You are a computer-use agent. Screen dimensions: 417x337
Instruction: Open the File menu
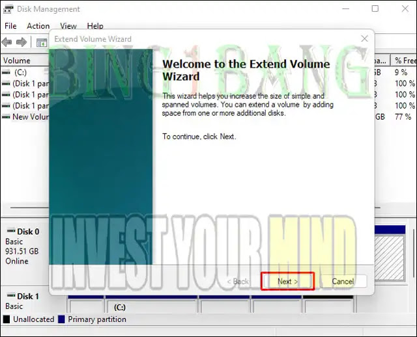[10, 26]
